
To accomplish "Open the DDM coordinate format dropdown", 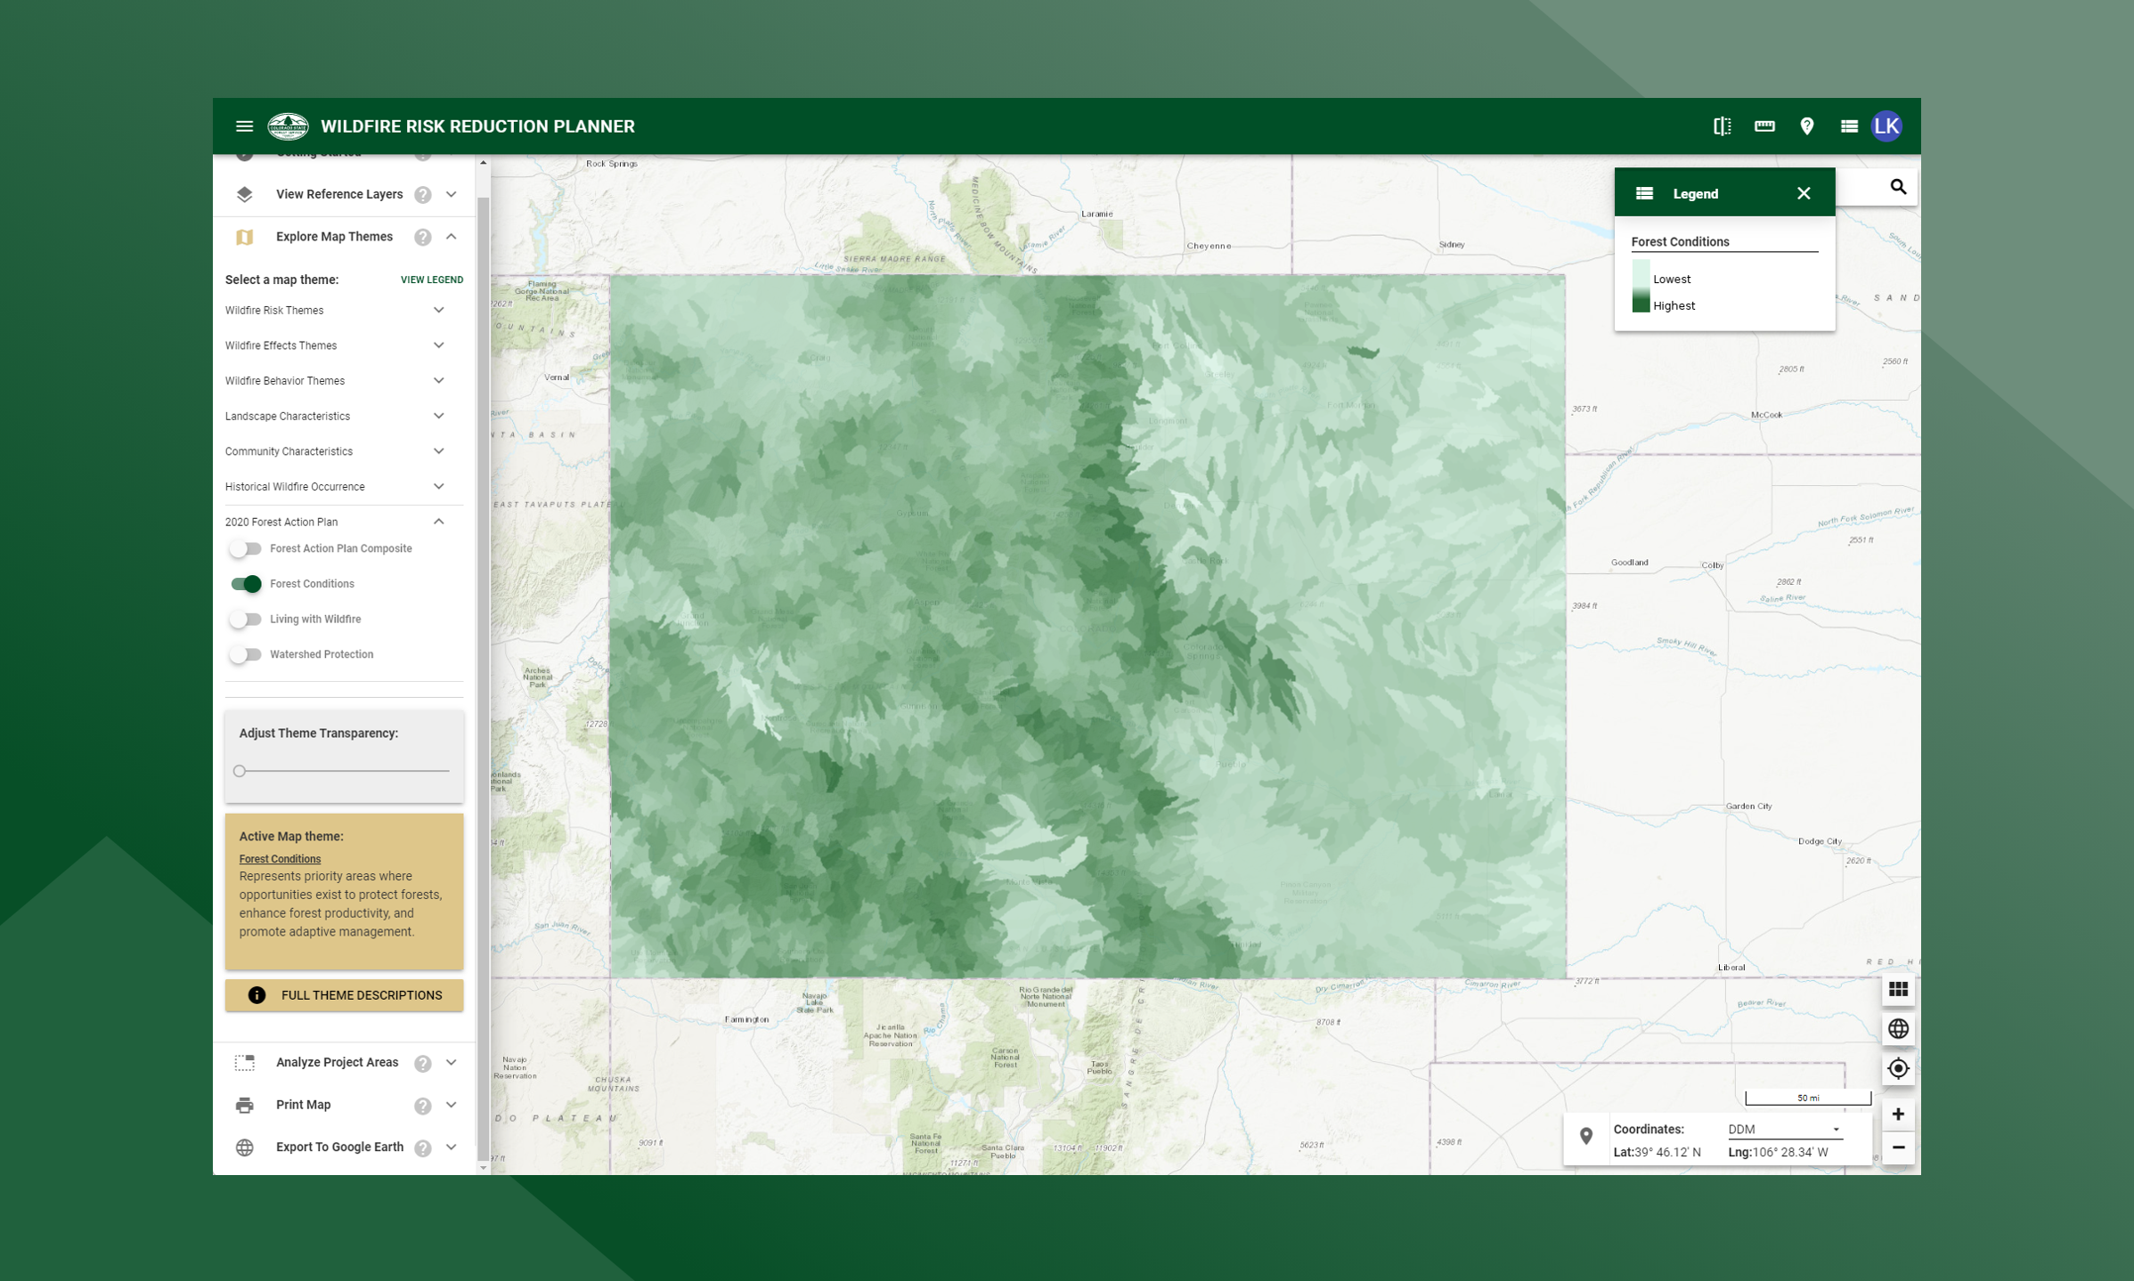I will pyautogui.click(x=1784, y=1130).
